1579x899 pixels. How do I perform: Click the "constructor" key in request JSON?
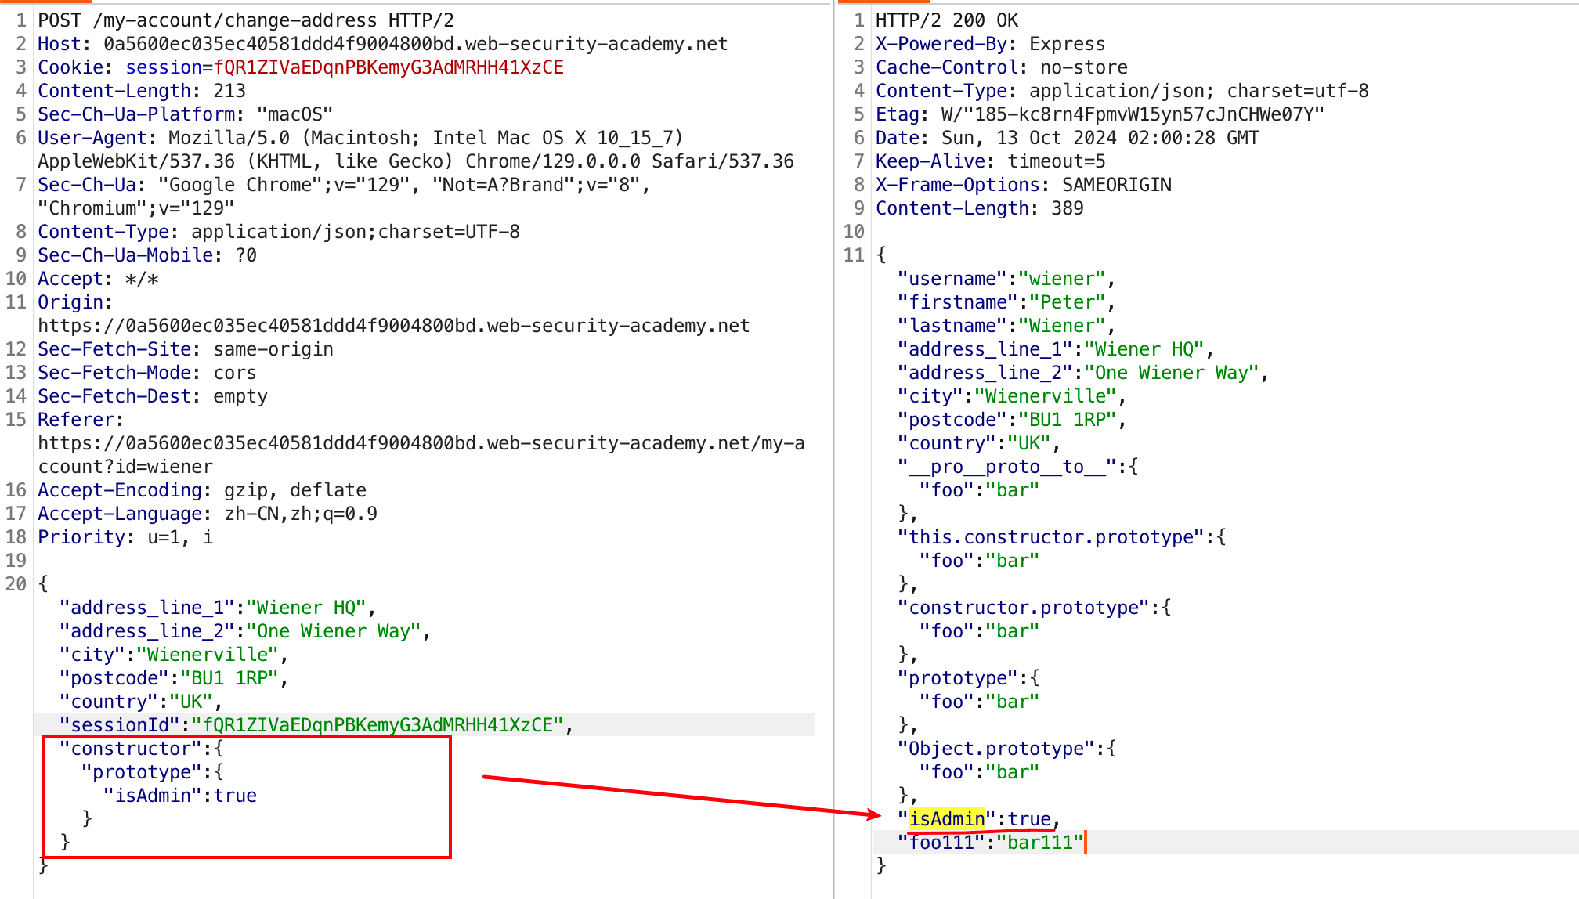(x=131, y=749)
